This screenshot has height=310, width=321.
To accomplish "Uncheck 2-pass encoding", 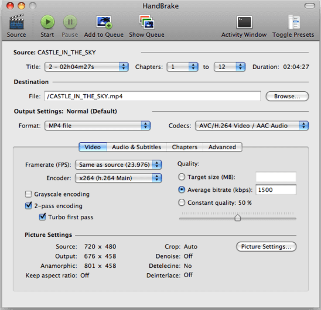I will [x=28, y=205].
